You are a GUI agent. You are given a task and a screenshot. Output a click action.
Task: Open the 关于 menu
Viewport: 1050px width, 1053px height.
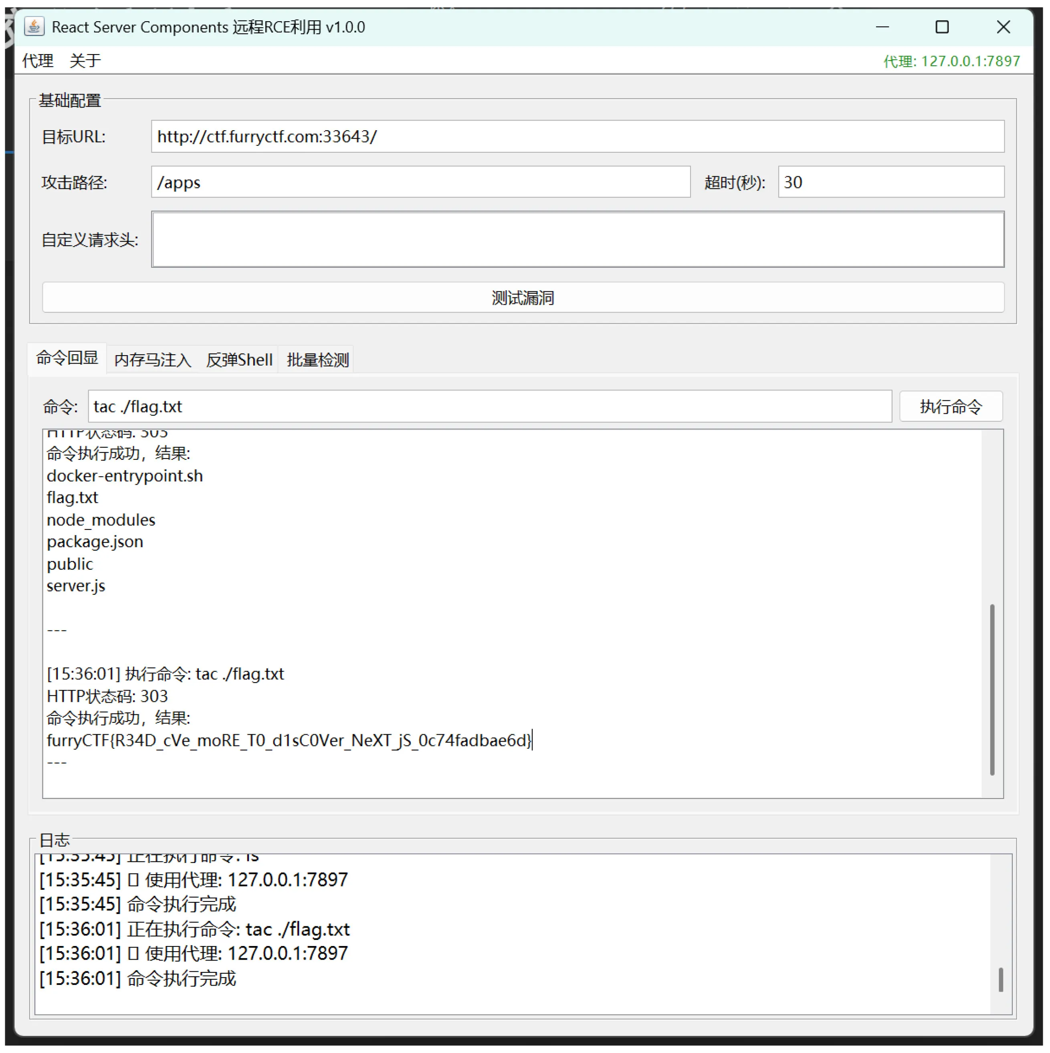click(85, 61)
